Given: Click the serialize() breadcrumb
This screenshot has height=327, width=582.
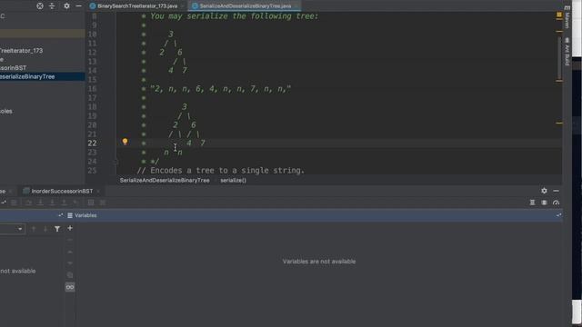Looking at the screenshot, I should pos(233,180).
